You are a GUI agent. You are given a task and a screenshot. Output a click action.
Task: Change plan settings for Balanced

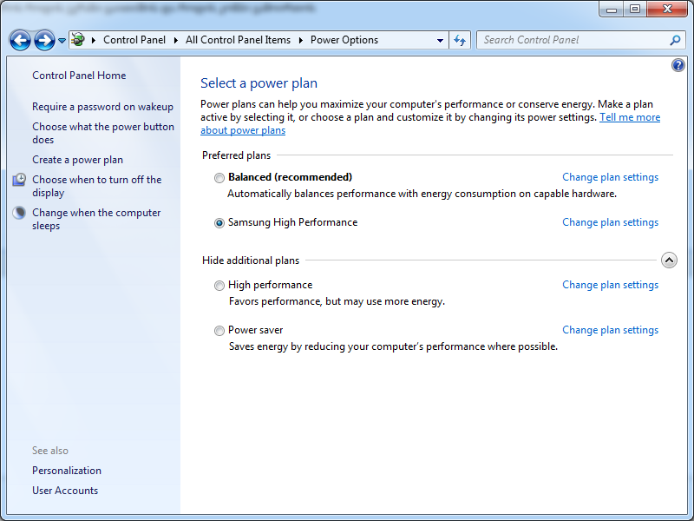[x=611, y=177]
